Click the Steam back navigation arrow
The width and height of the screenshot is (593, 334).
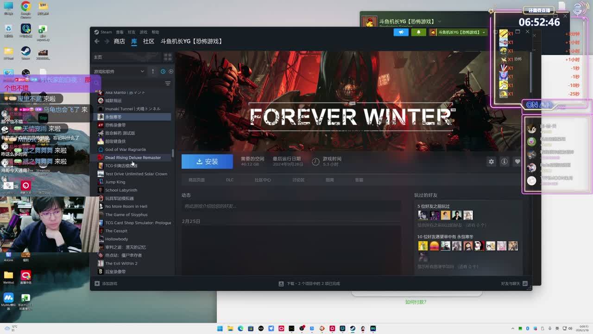pyautogui.click(x=97, y=41)
